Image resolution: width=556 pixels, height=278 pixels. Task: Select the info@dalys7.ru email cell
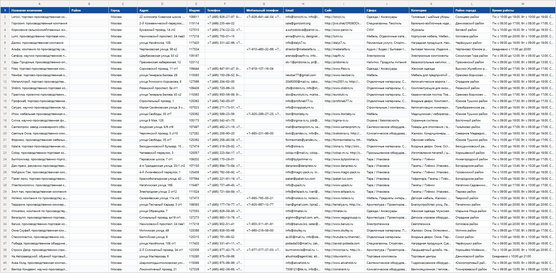point(303,43)
